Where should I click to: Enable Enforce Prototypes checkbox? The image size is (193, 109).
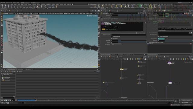tap(112, 37)
